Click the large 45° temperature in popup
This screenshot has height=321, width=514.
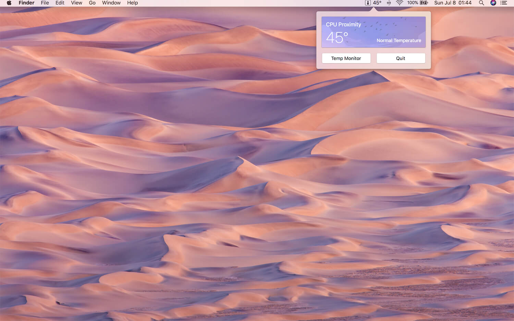[337, 37]
